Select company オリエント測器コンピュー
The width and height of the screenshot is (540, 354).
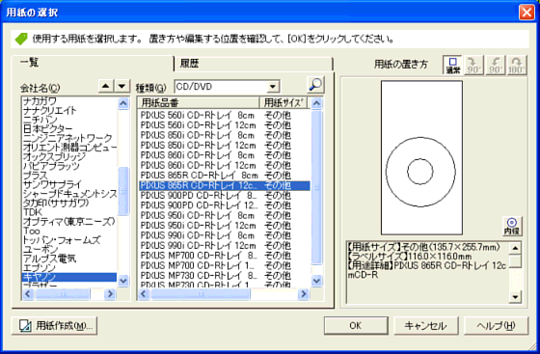[x=69, y=148]
